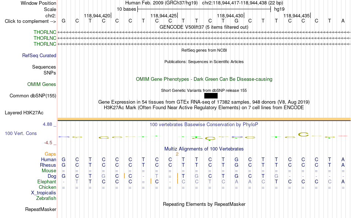Click the Gaps row label

50,154
